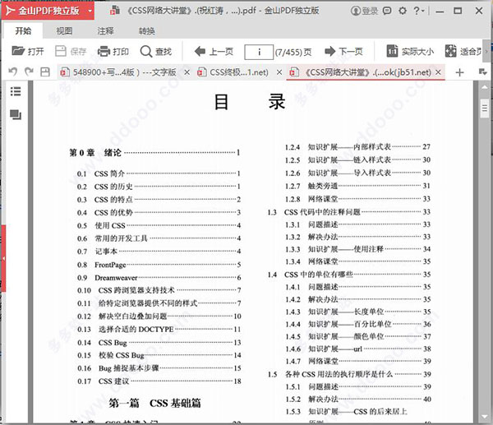Image resolution: width=493 pixels, height=425 pixels.
Task: Click the 1.3 CSS 代码中的注释问题 entry
Action: click(x=349, y=212)
